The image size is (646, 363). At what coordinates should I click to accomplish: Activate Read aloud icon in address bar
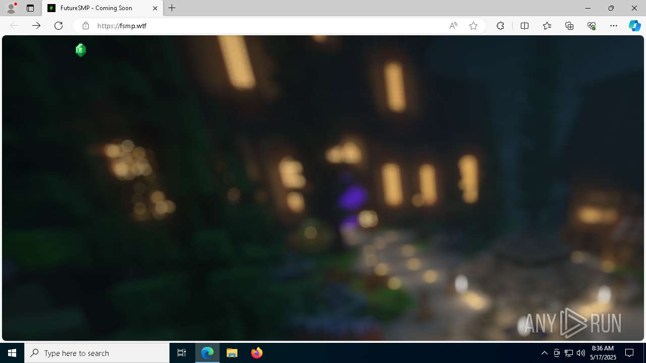coord(453,26)
